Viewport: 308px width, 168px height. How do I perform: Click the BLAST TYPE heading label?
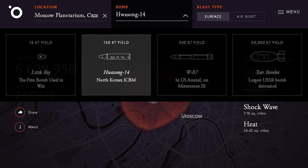209,7
